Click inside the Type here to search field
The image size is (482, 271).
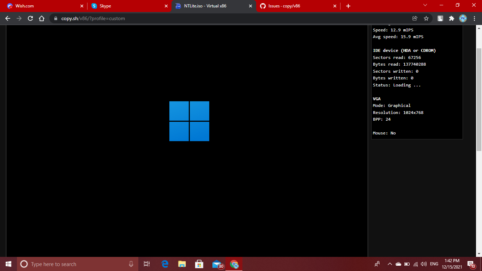(x=71, y=264)
